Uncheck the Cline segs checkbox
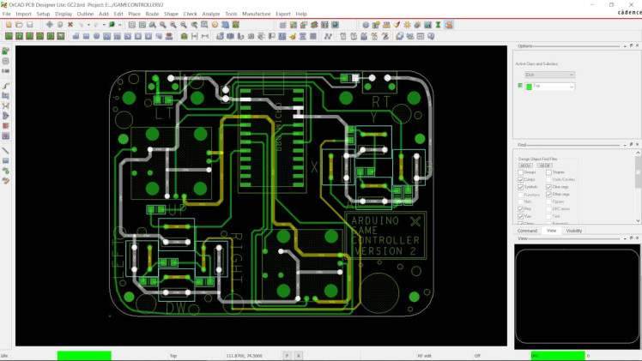Image resolution: width=642 pixels, height=361 pixels. click(x=548, y=187)
